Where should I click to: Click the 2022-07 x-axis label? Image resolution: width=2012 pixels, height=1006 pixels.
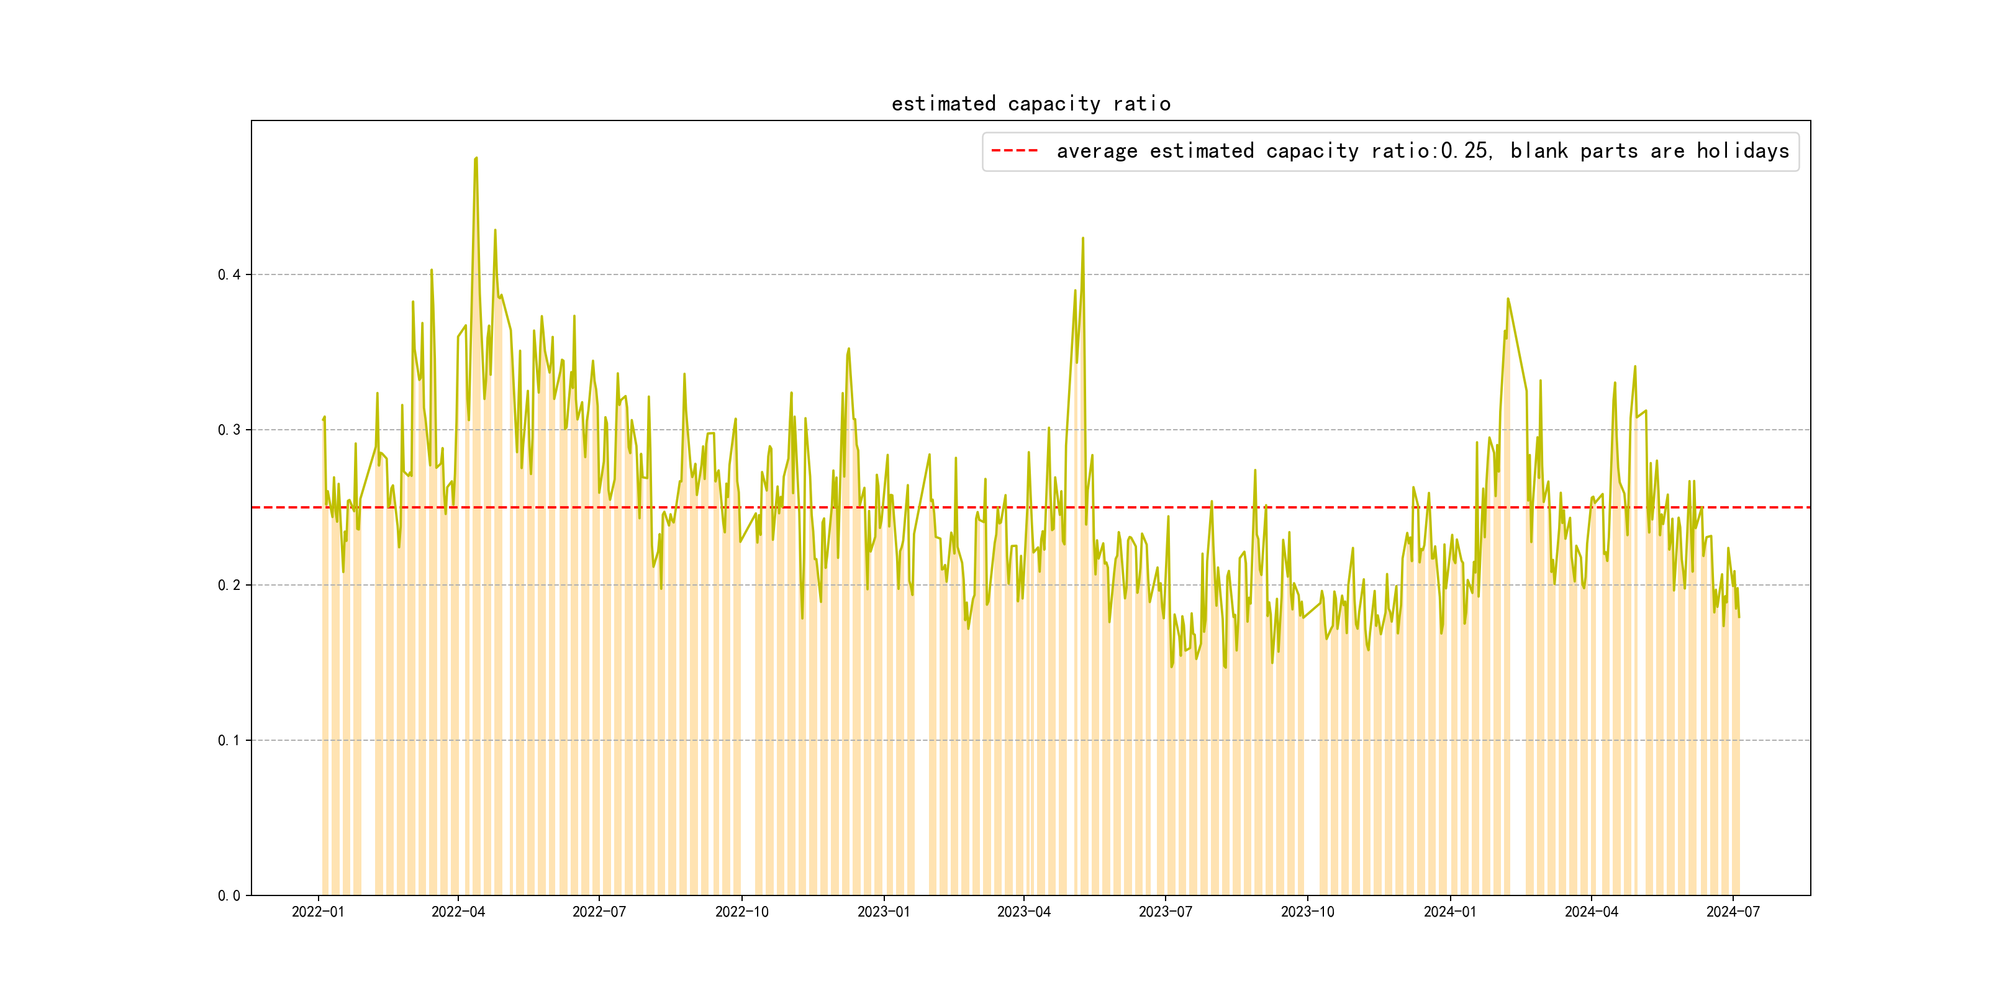599,912
